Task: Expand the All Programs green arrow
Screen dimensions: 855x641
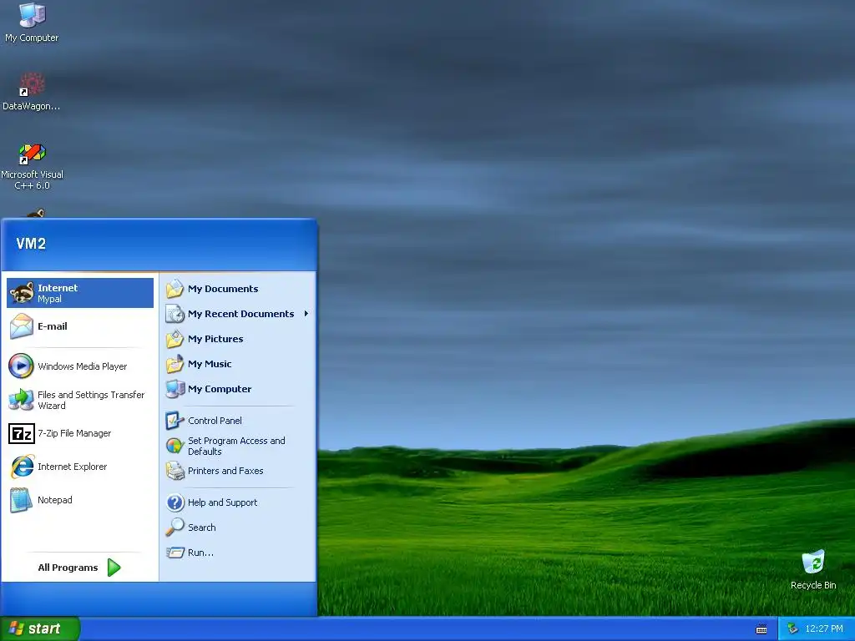Action: coord(114,568)
